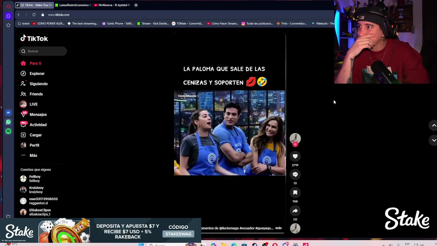Open the spinning sound disc avatar
The height and width of the screenshot is (246, 437).
[295, 228]
